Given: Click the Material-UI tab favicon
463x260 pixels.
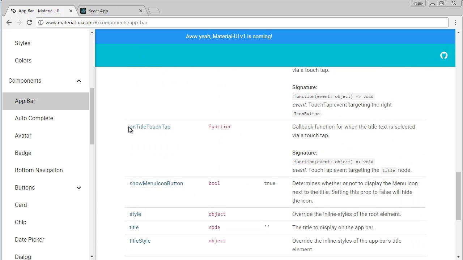Looking at the screenshot, I should coord(13,11).
